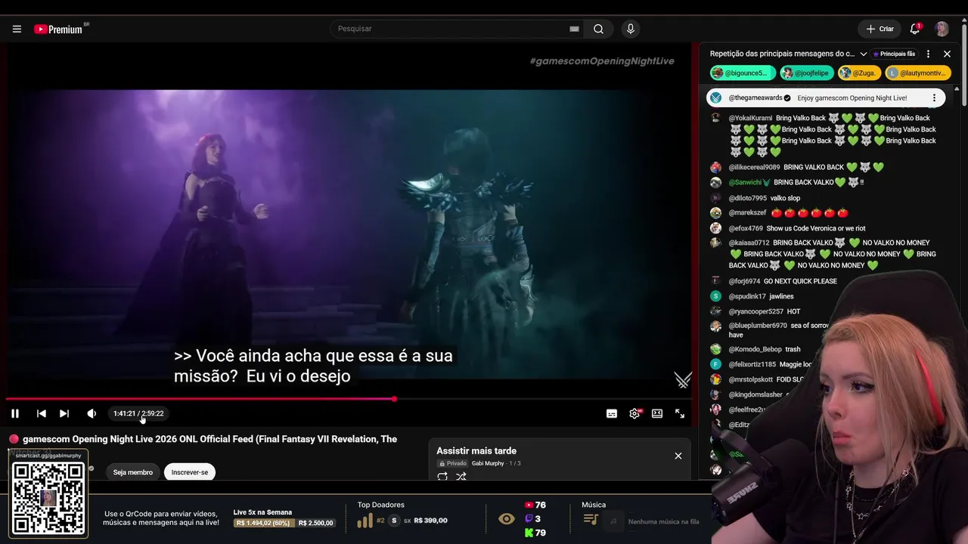Screen dimensions: 968x544
Task: Click the Top Doadores bar chart icon
Action: (365, 521)
